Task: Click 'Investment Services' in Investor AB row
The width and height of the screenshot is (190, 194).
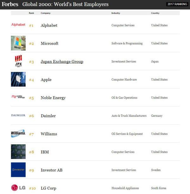Action: [x=124, y=170]
